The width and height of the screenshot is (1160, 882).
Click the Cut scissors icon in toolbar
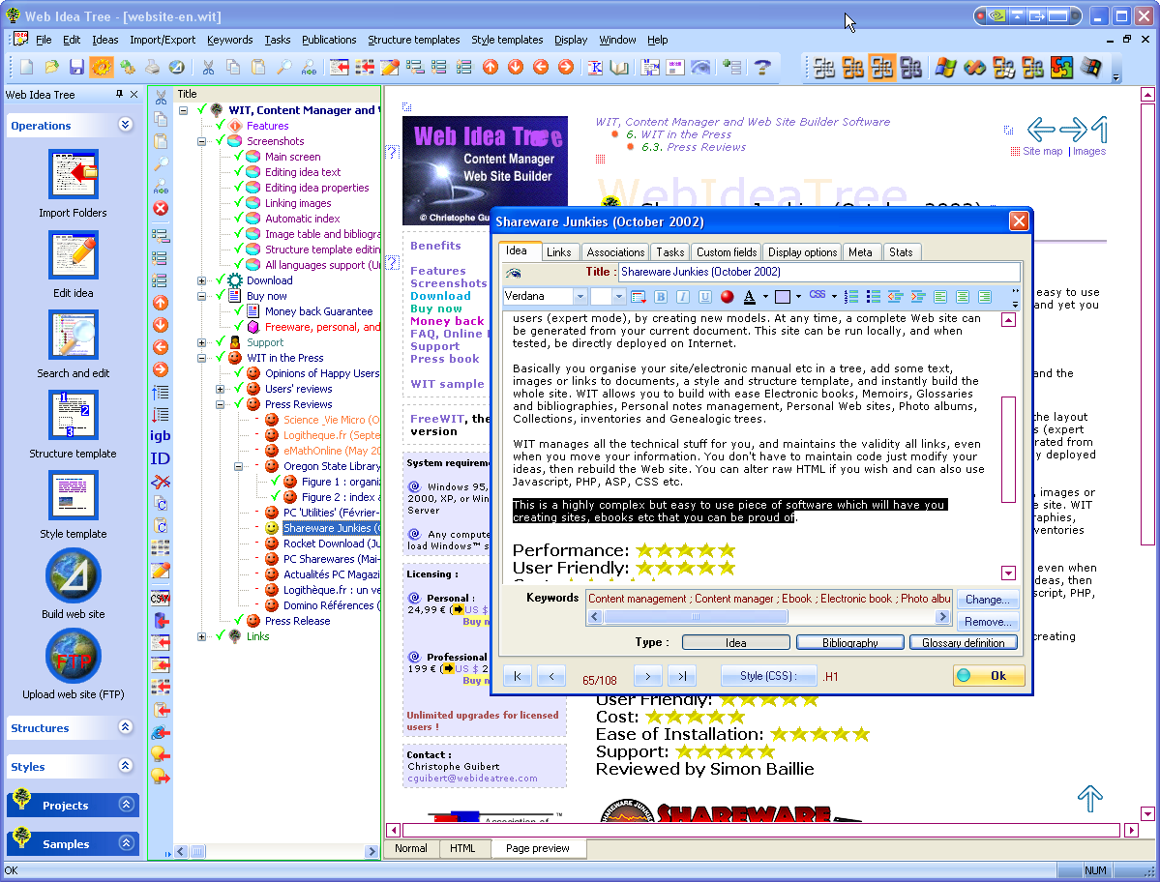[x=207, y=67]
